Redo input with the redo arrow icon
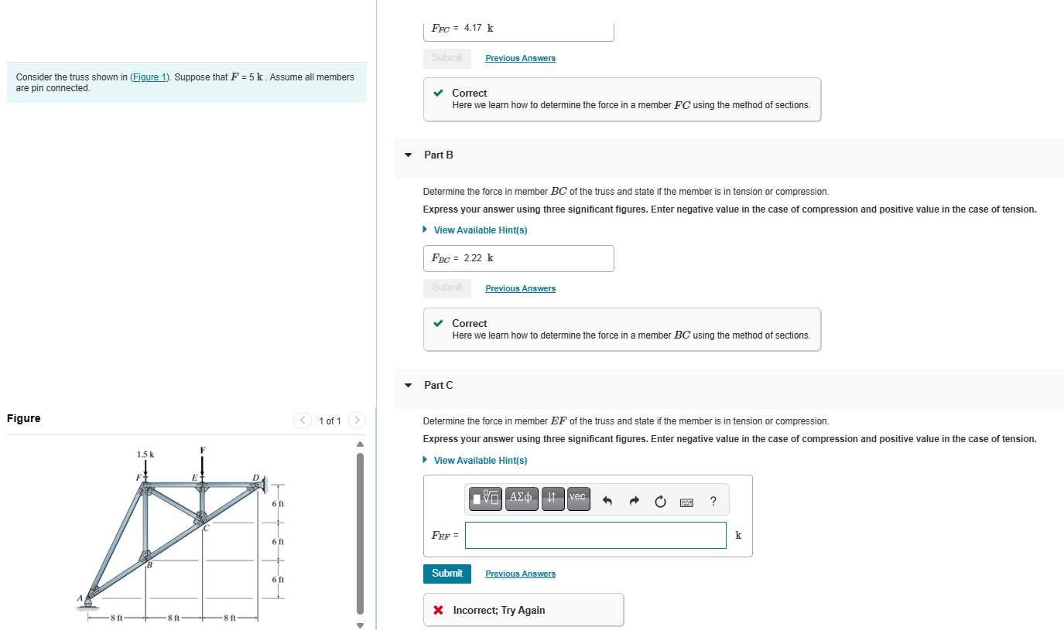The height and width of the screenshot is (630, 1064). tap(634, 501)
